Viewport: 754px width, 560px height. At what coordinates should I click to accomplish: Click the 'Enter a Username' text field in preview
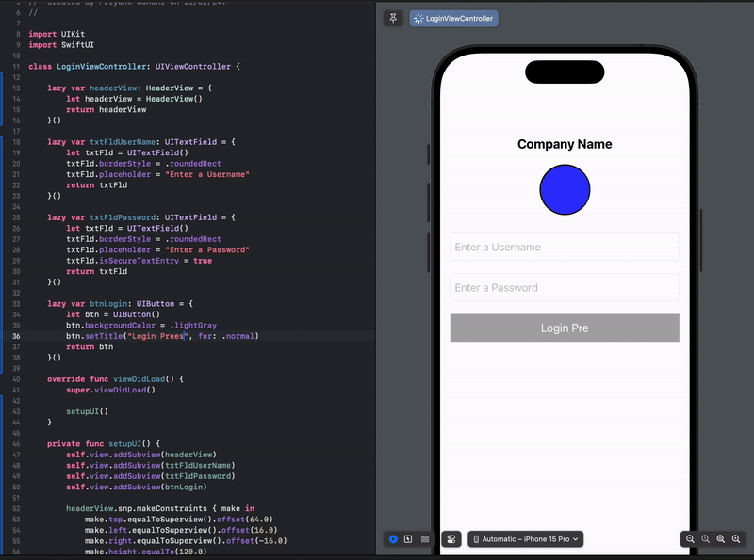564,246
